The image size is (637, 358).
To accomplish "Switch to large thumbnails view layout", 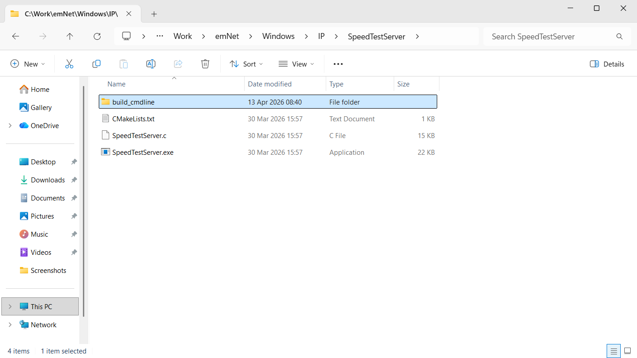I will click(627, 351).
